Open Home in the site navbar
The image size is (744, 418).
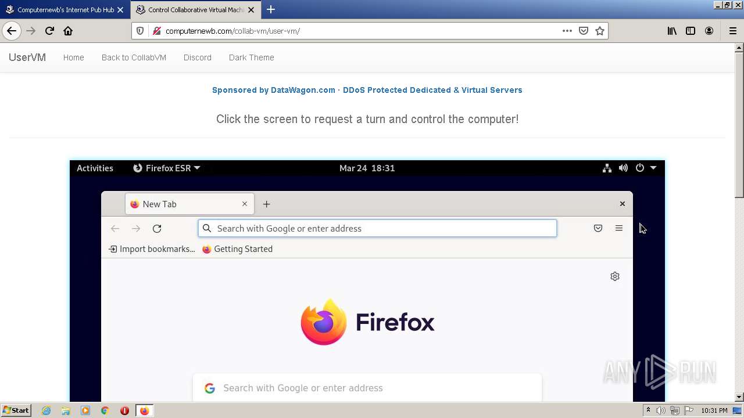73,57
